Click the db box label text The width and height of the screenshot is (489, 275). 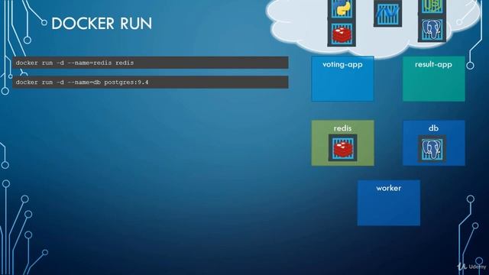pos(433,128)
